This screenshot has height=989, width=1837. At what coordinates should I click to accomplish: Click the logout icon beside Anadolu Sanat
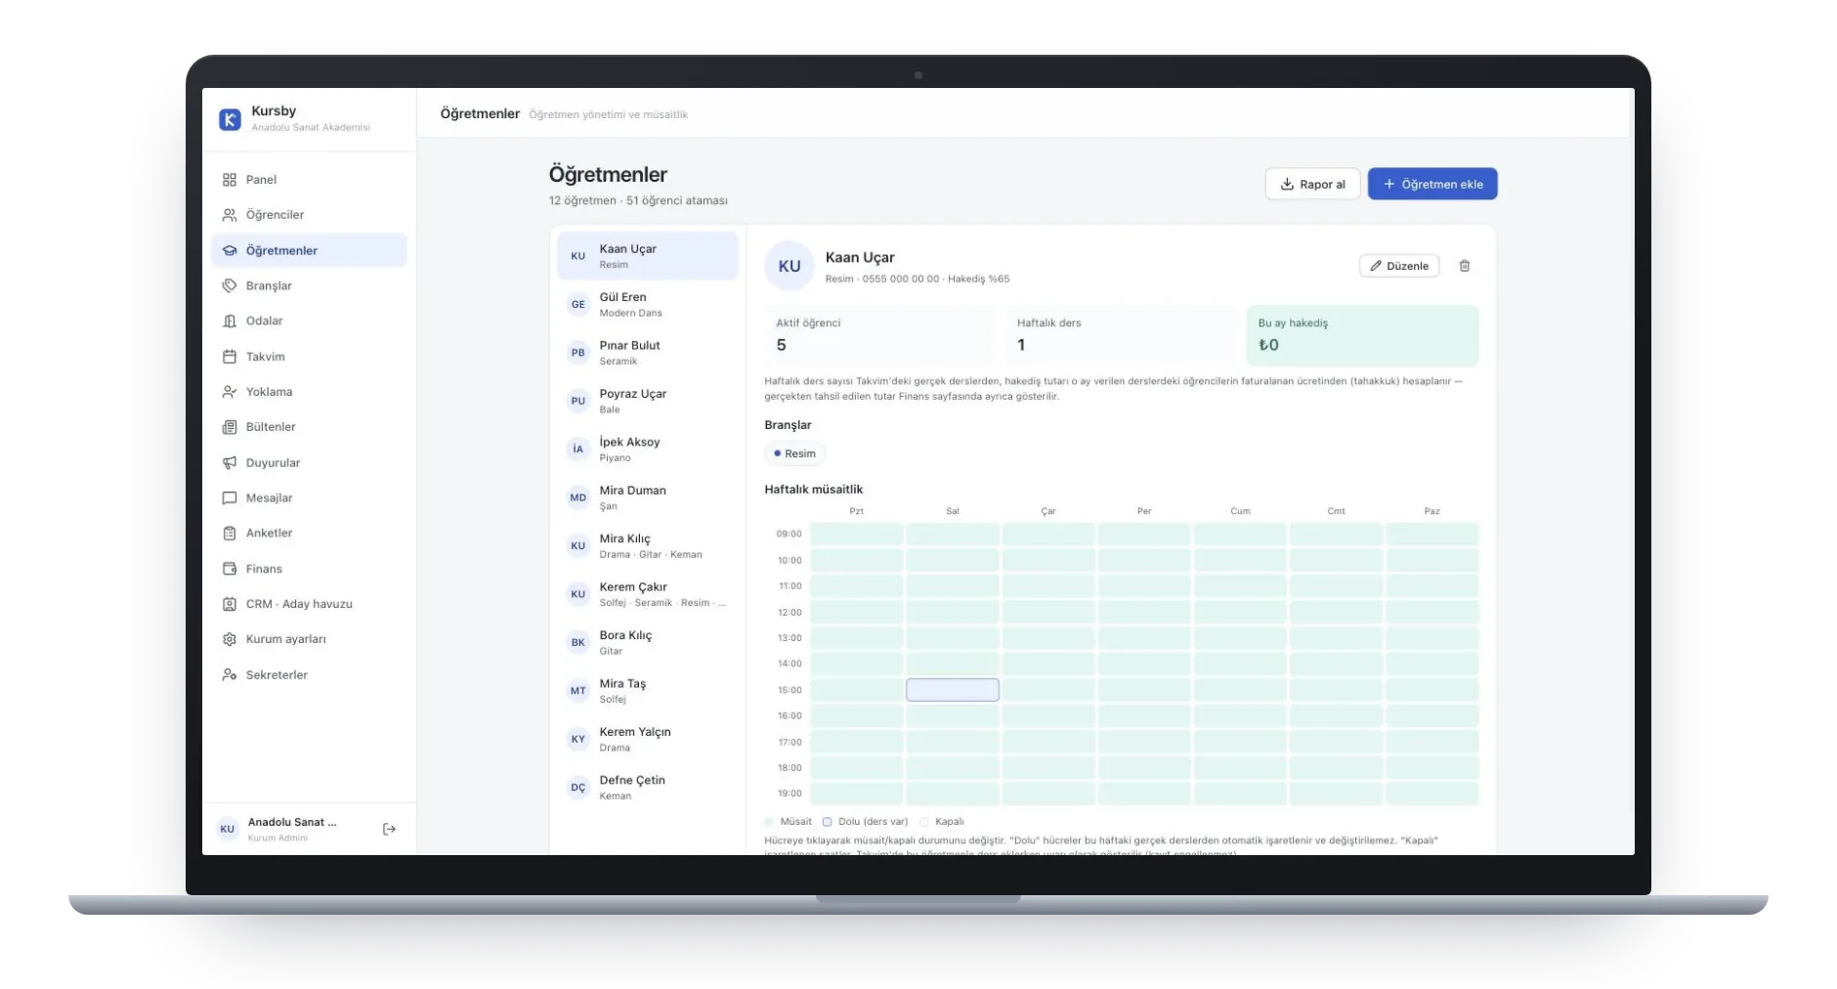[389, 829]
